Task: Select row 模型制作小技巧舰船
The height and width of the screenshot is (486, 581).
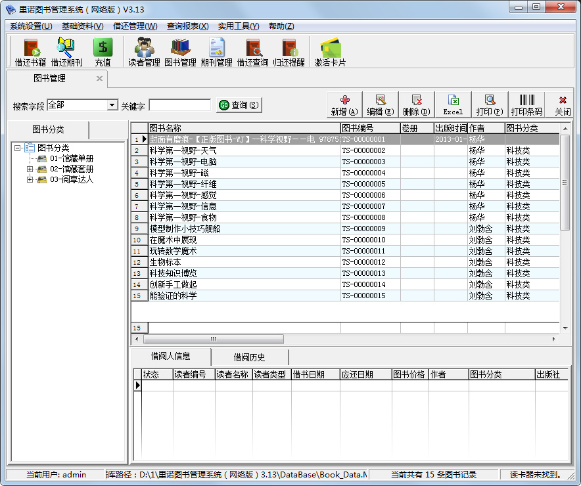Action: point(345,229)
